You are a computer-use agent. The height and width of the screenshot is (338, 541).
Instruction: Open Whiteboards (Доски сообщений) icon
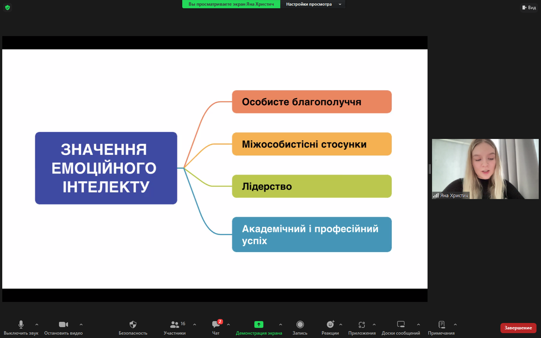click(401, 324)
